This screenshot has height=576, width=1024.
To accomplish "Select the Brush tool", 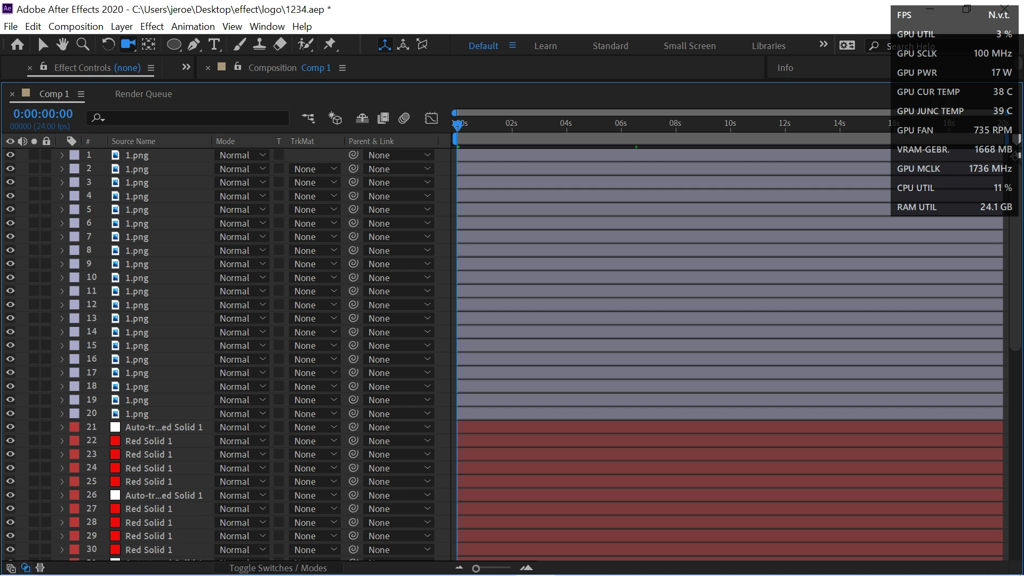I will click(x=239, y=45).
